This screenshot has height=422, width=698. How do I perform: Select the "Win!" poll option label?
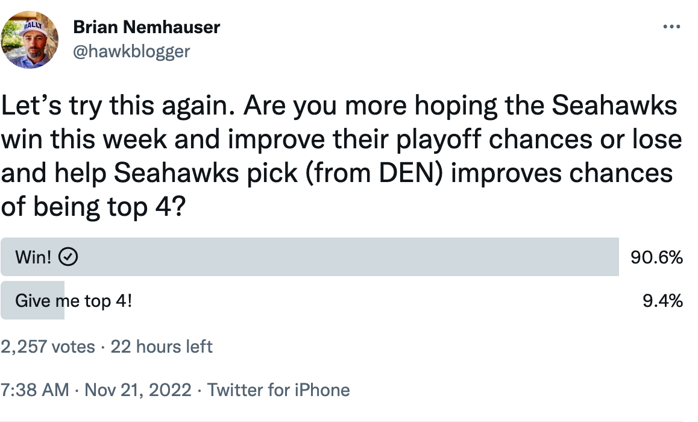click(34, 257)
